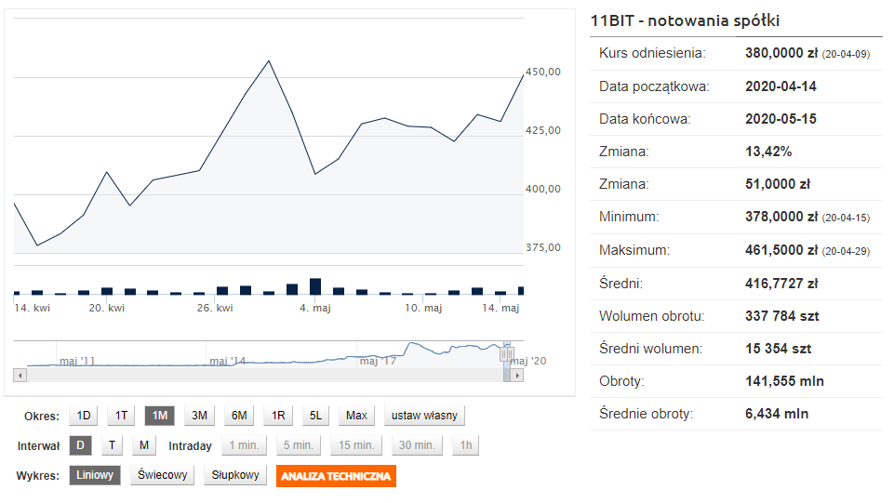The height and width of the screenshot is (503, 894).
Task: Click the '26. kwi' date axis label
Action: pyautogui.click(x=215, y=308)
